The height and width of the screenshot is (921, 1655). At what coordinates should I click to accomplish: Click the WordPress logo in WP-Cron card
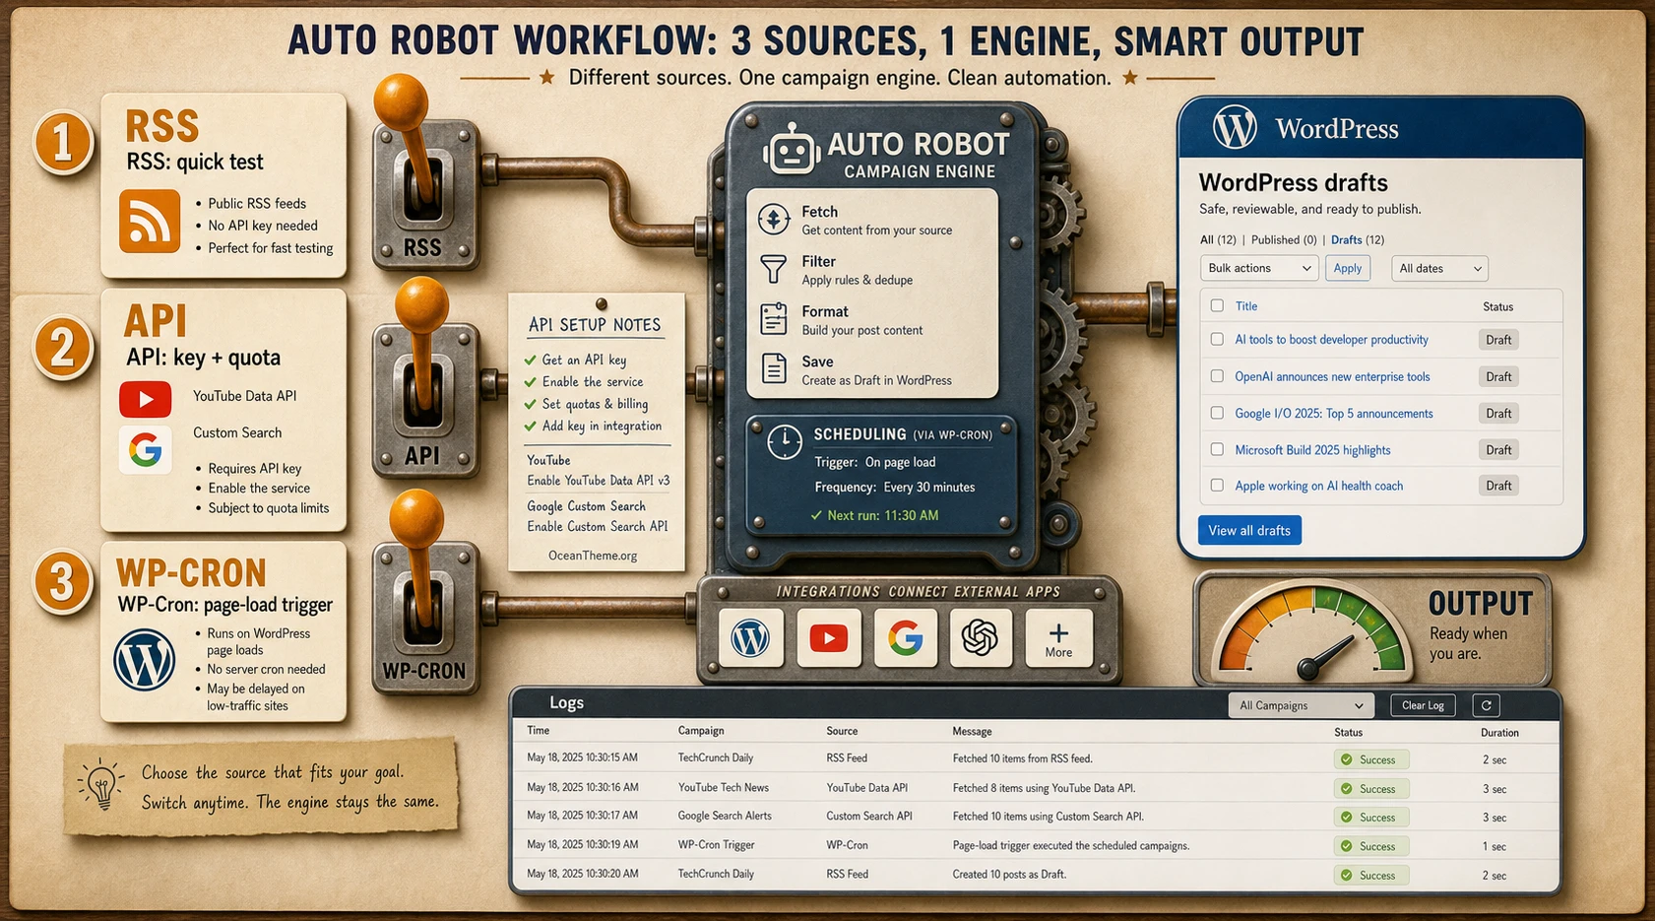(145, 659)
